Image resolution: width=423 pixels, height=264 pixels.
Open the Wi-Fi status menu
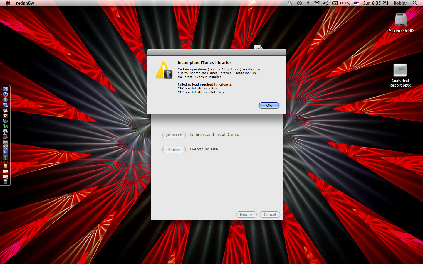(x=317, y=3)
